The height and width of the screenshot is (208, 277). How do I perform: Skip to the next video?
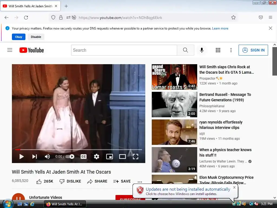35,157
